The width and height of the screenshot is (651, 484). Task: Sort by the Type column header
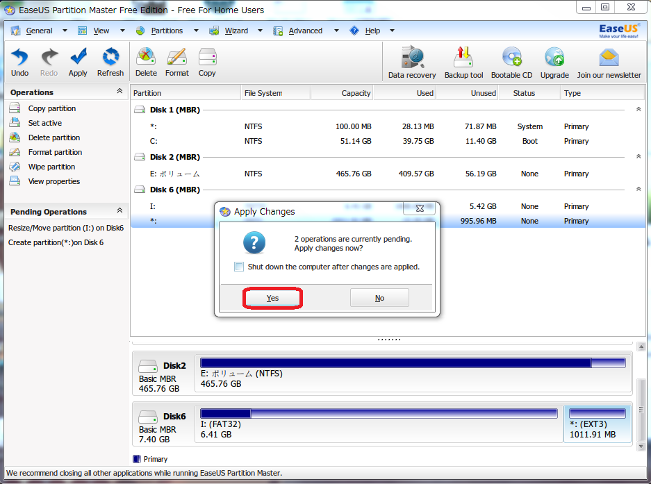pyautogui.click(x=602, y=93)
